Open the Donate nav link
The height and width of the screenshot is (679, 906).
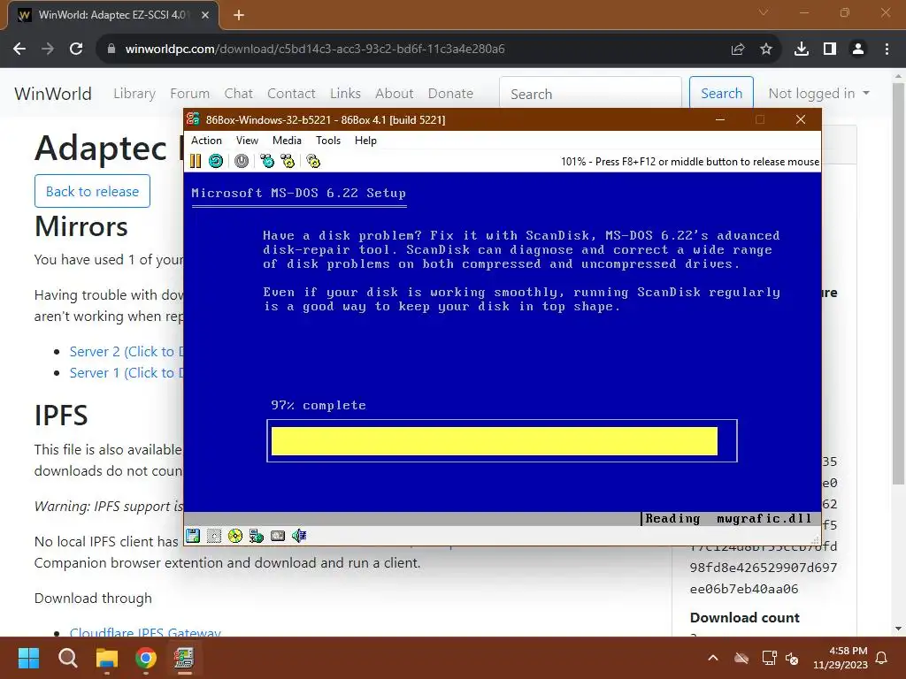click(x=450, y=94)
